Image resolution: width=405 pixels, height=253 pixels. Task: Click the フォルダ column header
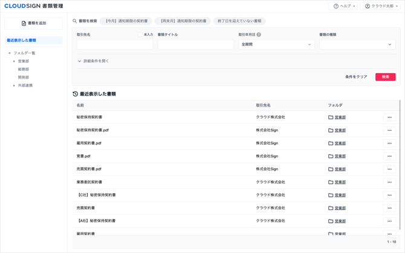[x=335, y=105]
